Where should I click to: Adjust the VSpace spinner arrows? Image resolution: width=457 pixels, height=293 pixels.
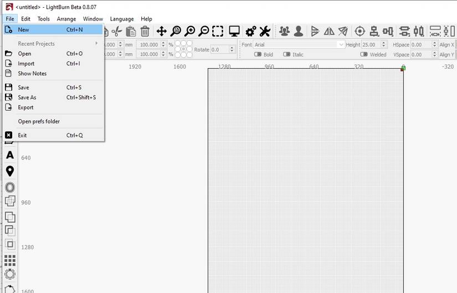click(x=434, y=54)
